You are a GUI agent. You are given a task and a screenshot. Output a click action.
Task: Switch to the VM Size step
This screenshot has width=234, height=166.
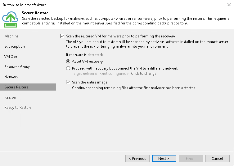[11, 57]
